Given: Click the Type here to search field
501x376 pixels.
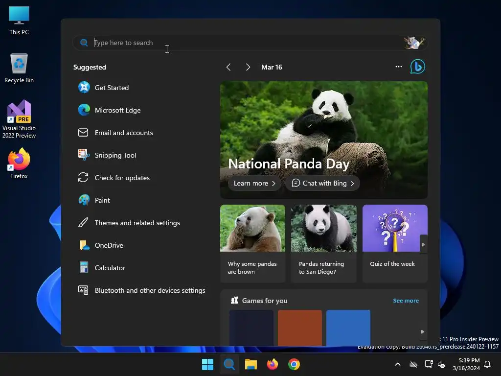Looking at the screenshot, I should pos(243,43).
